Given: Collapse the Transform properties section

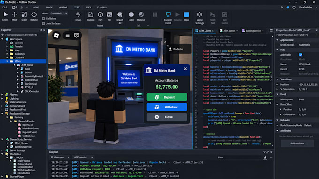Looking at the screenshot, I should (x=277, y=79).
